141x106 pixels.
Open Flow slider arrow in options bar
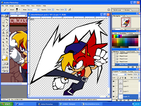tap(66, 10)
